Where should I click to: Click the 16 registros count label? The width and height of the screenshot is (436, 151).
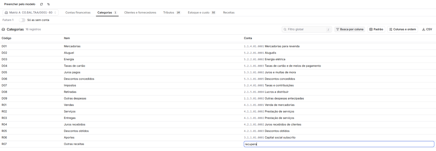coord(33,29)
